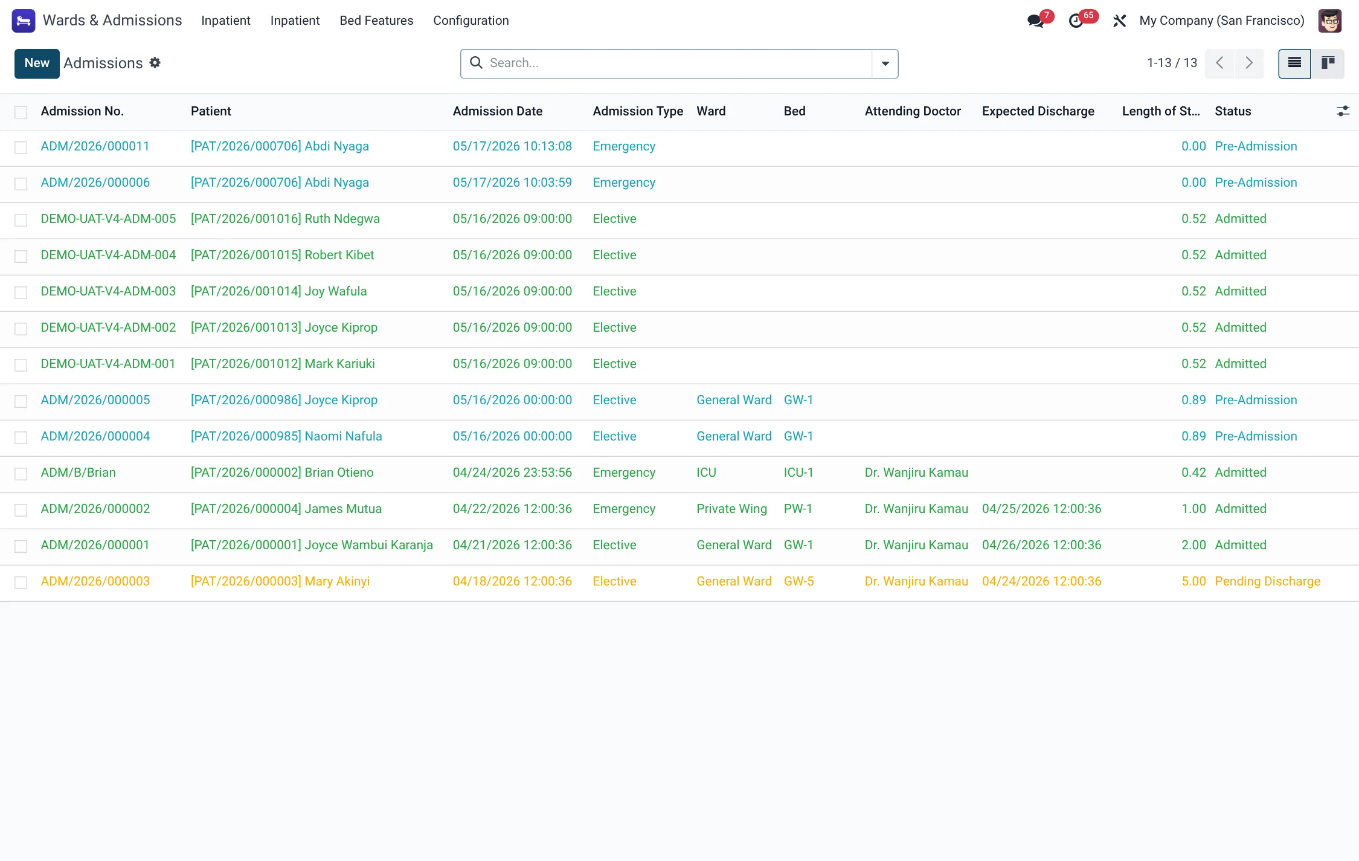Viewport: 1359px width, 861px height.
Task: Open optional columns adjust icon
Action: coord(1342,111)
